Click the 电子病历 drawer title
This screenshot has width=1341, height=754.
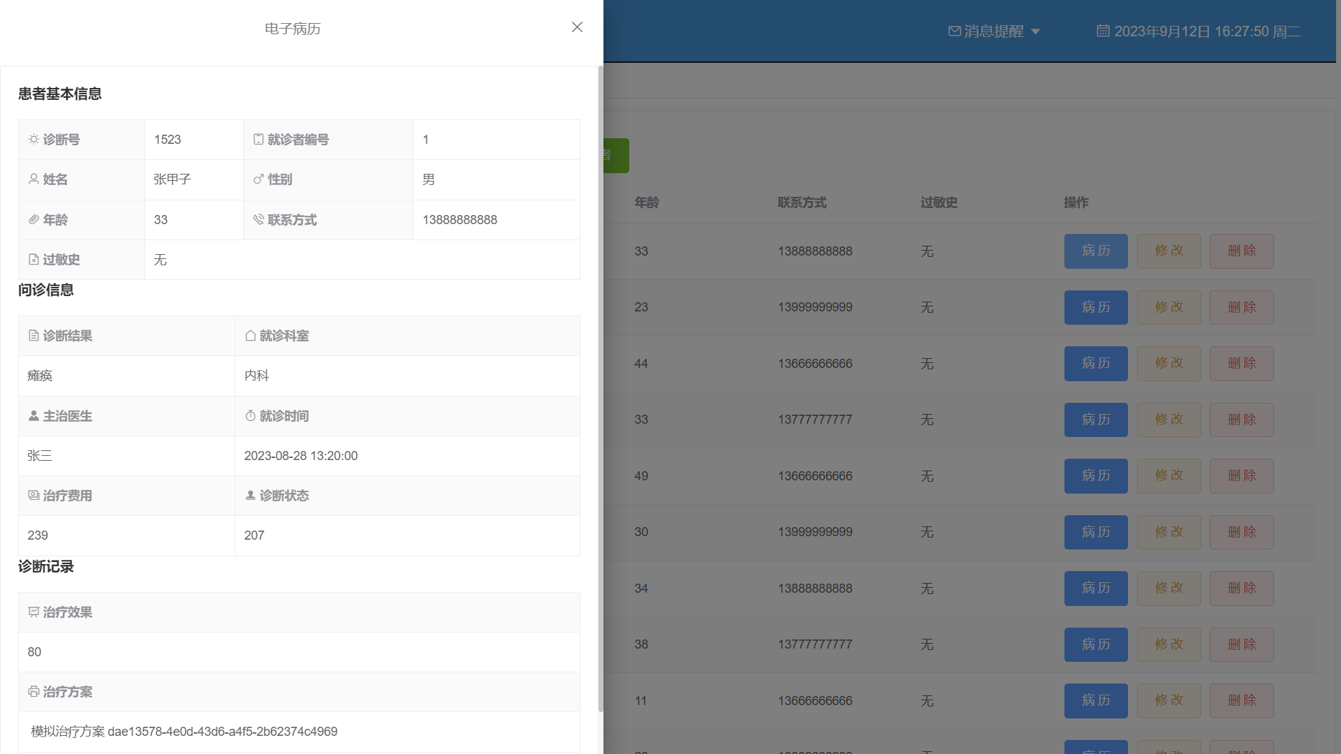coord(293,29)
